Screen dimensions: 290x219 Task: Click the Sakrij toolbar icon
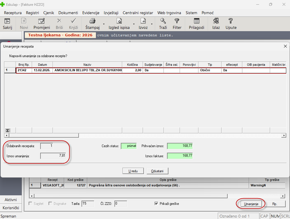click(8, 21)
